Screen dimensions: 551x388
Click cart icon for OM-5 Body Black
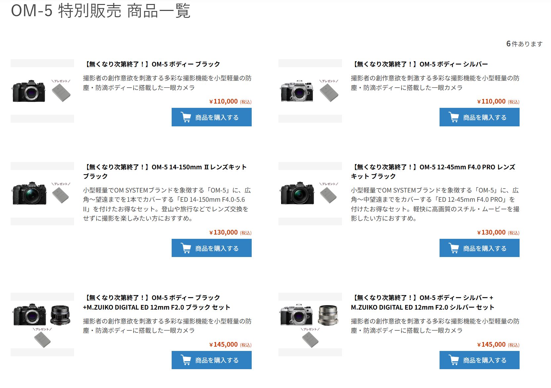pyautogui.click(x=186, y=117)
